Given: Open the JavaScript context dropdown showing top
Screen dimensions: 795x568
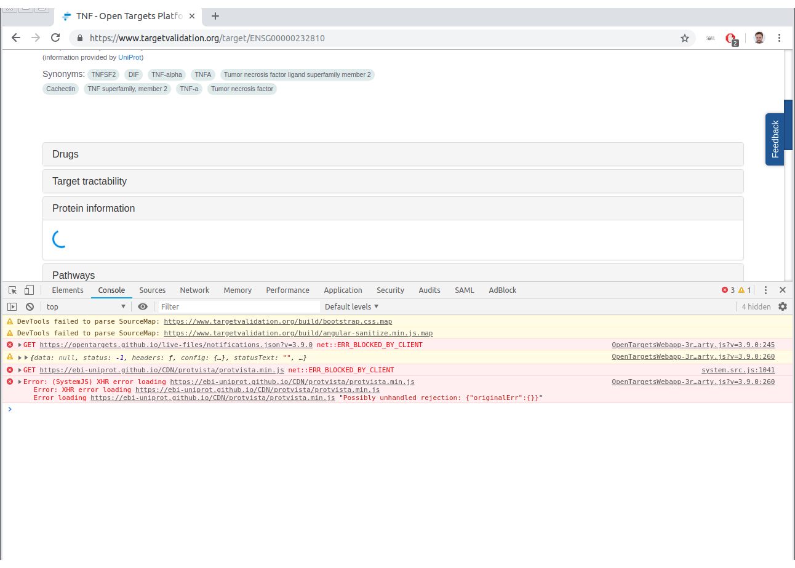Looking at the screenshot, I should pyautogui.click(x=86, y=306).
